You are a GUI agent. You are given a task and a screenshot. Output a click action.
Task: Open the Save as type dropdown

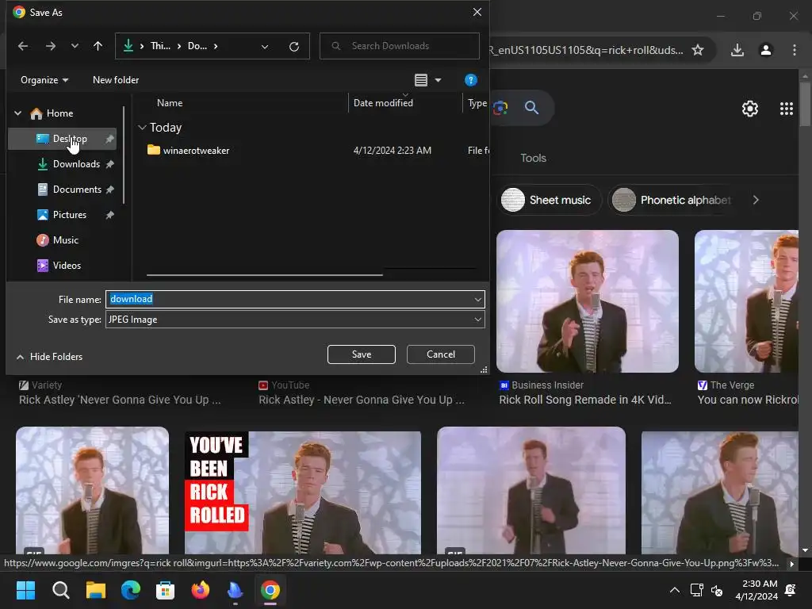point(295,320)
